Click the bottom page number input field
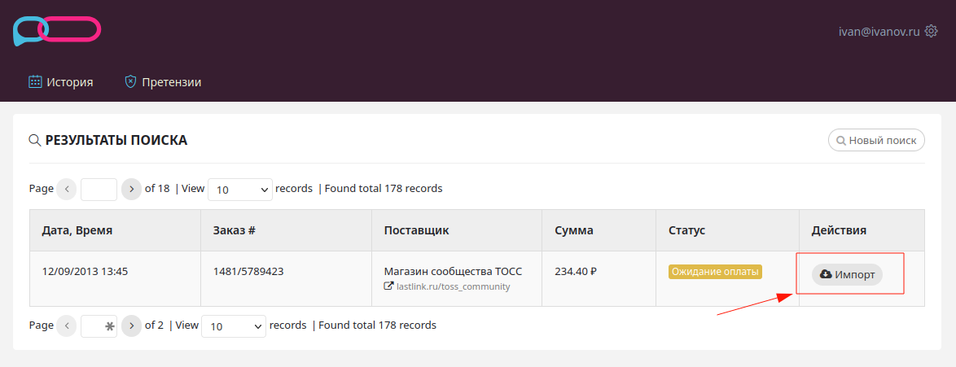This screenshot has height=367, width=956. (x=99, y=326)
